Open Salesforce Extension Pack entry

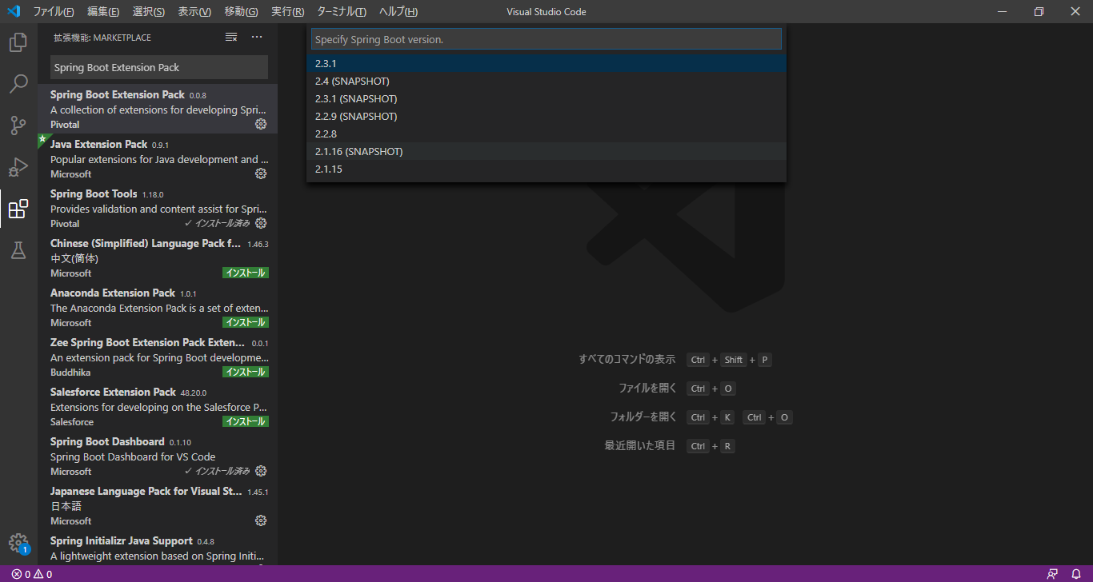[x=158, y=406]
